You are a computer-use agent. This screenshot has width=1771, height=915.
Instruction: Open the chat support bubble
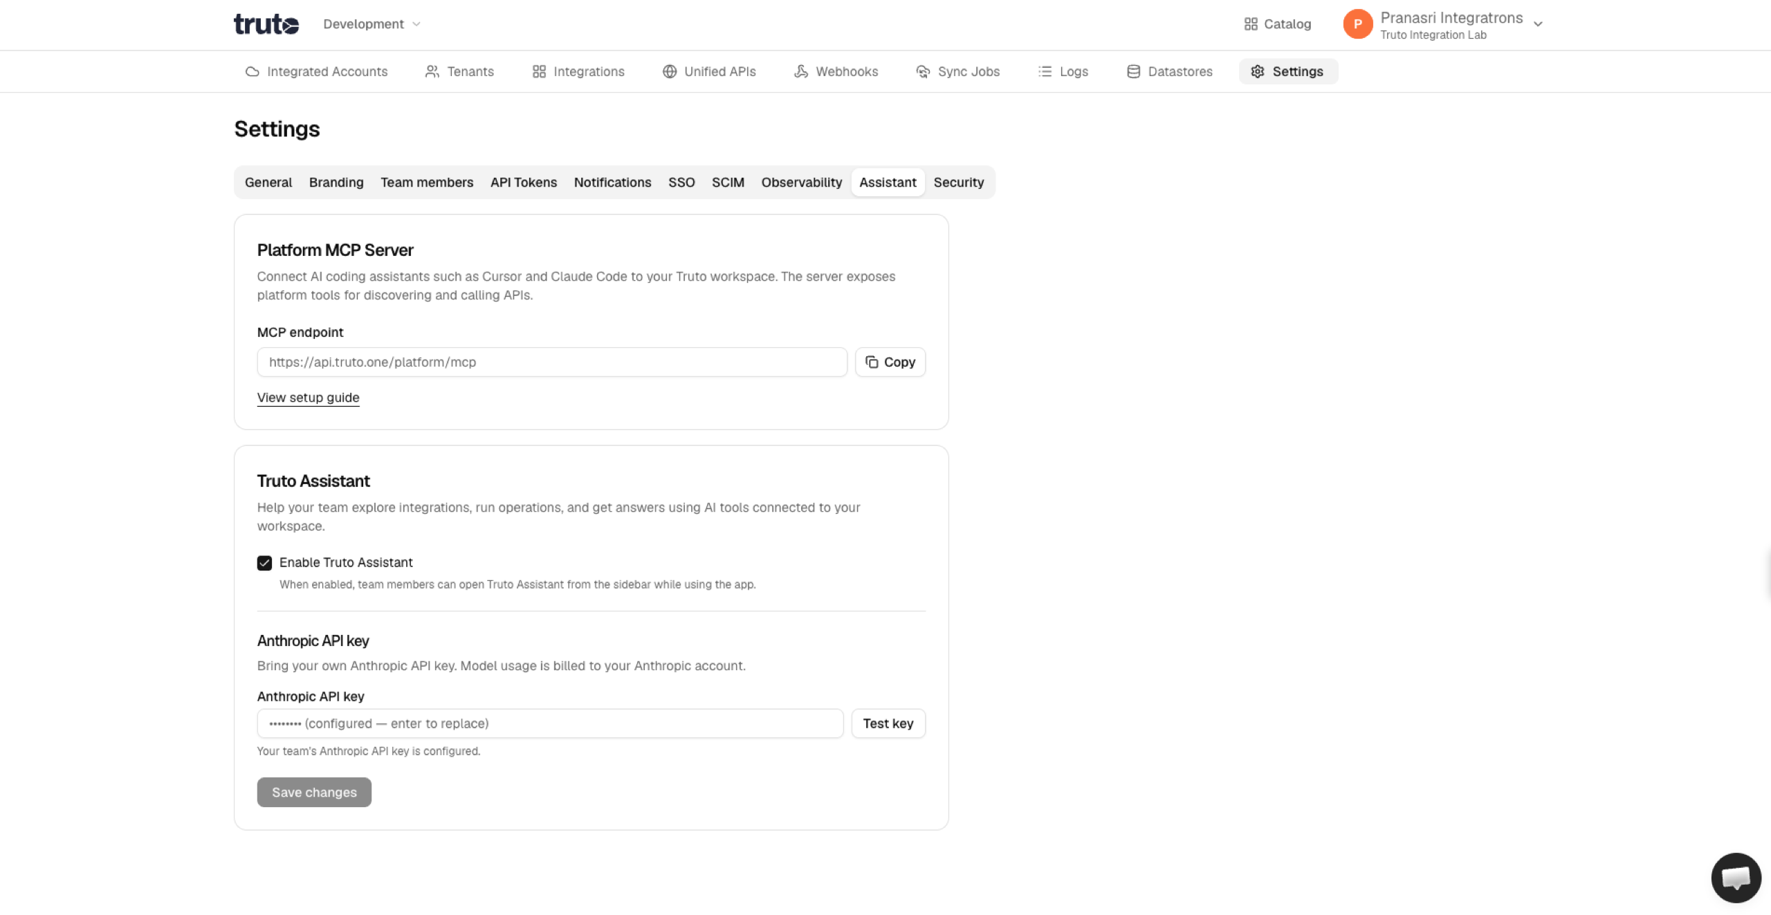tap(1736, 878)
